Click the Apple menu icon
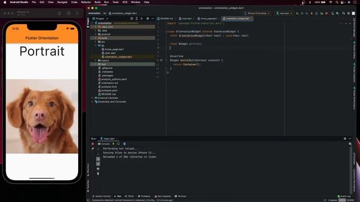The width and height of the screenshot is (360, 202). click(5, 2)
